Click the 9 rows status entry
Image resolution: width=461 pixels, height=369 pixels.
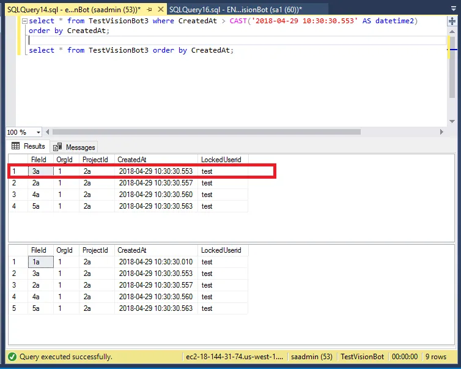tap(436, 357)
